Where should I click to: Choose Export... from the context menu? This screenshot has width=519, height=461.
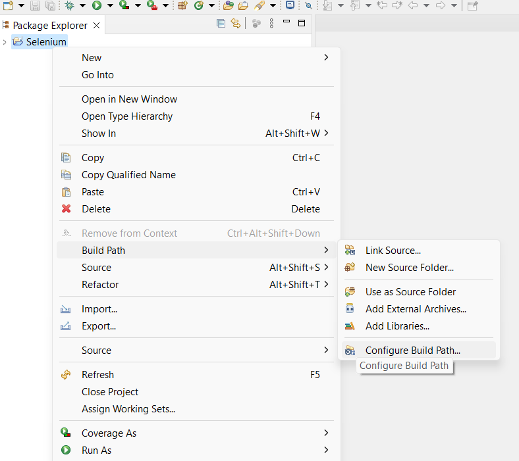click(196, 326)
